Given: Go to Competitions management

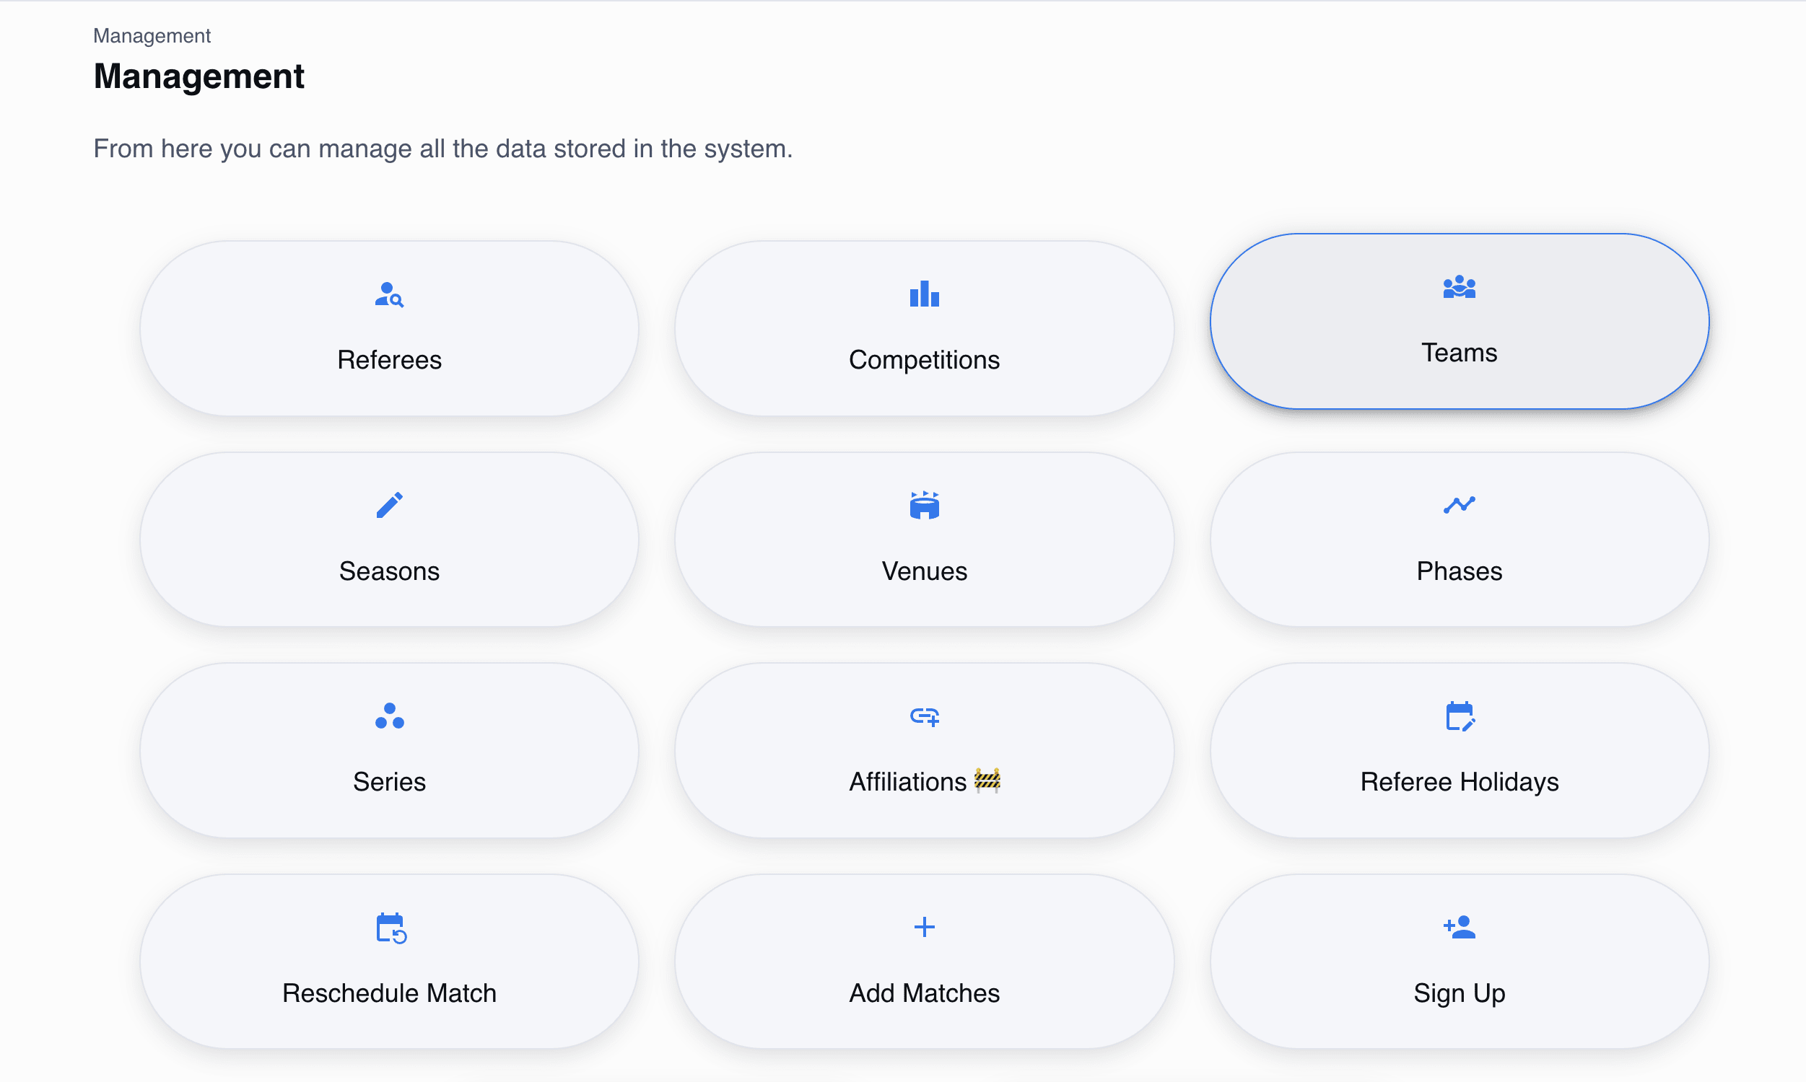Looking at the screenshot, I should 924,329.
